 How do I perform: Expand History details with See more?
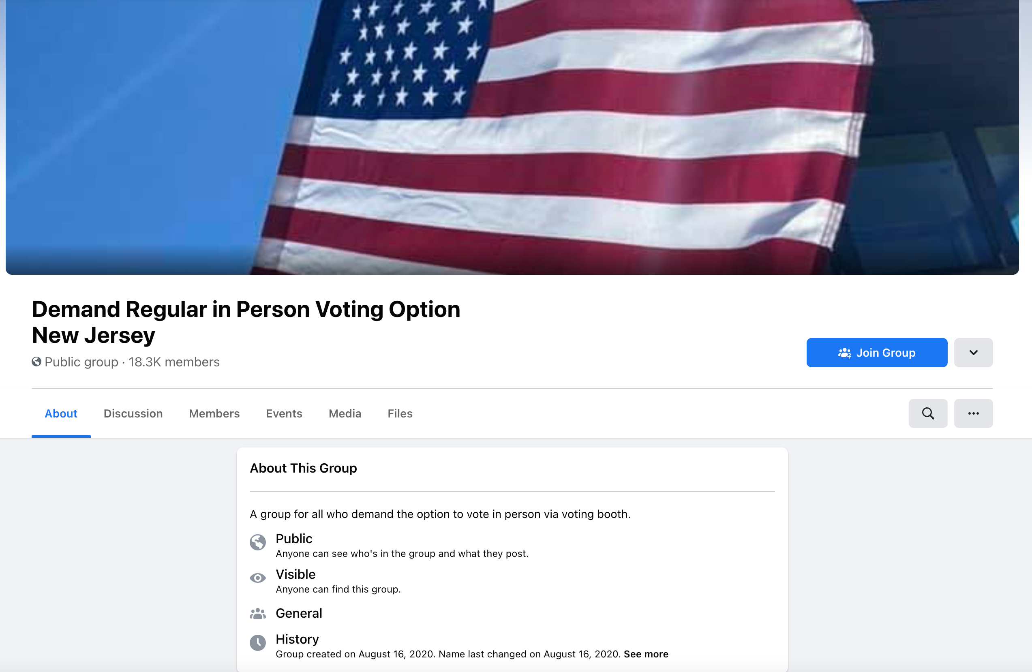click(646, 654)
